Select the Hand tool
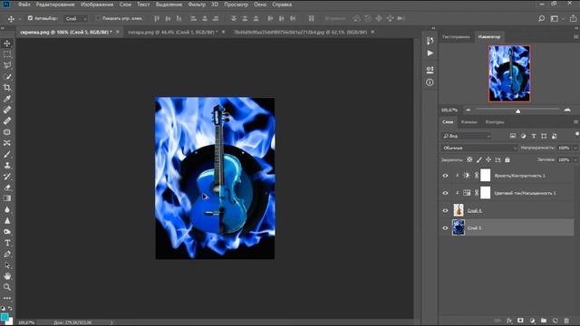 [x=7, y=276]
